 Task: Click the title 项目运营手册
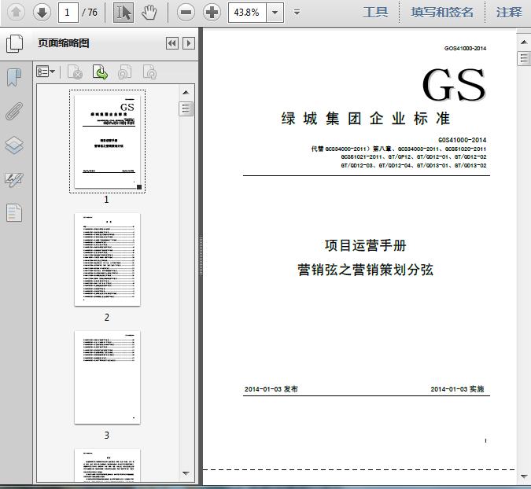click(x=365, y=245)
